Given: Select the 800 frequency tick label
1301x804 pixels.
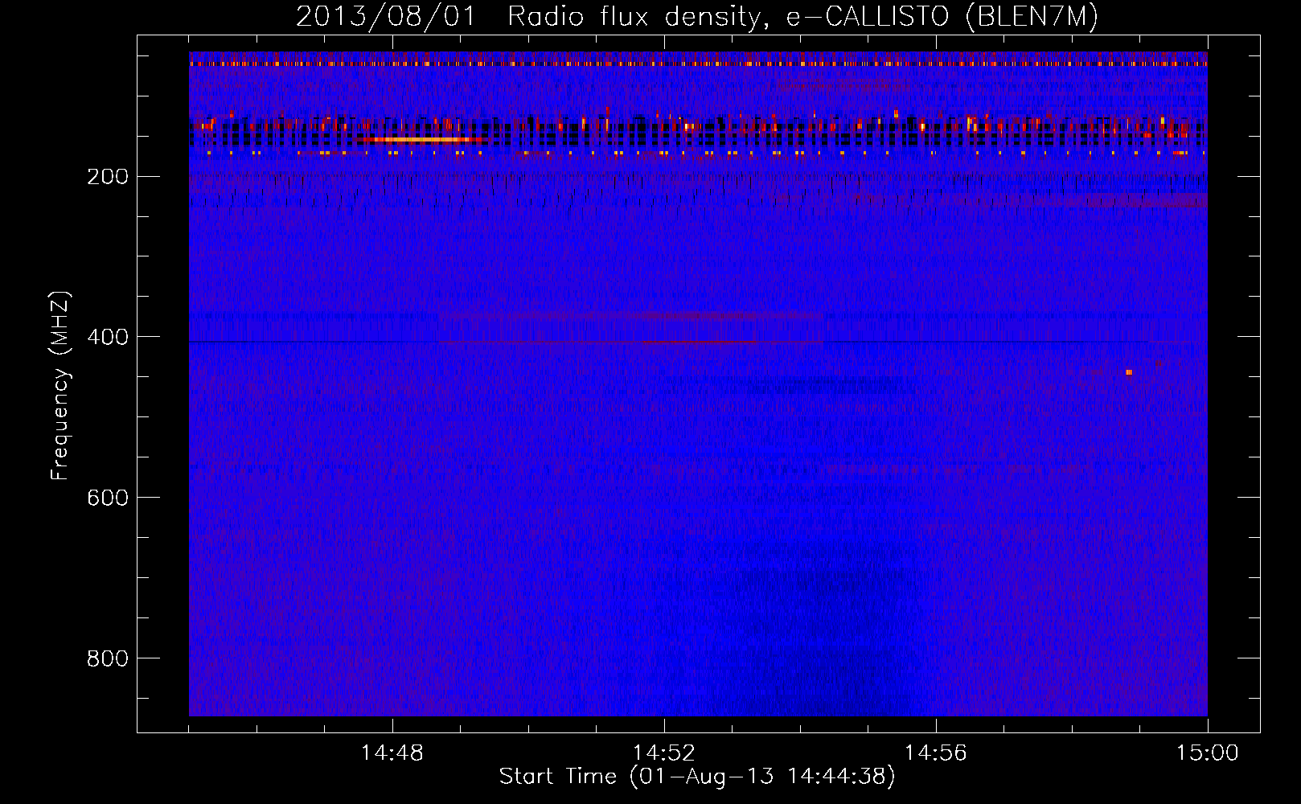Looking at the screenshot, I should point(108,658).
